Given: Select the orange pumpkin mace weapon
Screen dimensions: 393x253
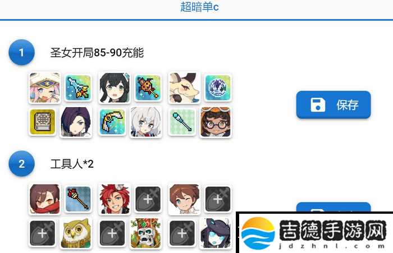Looking at the screenshot, I should pyautogui.click(x=148, y=88).
